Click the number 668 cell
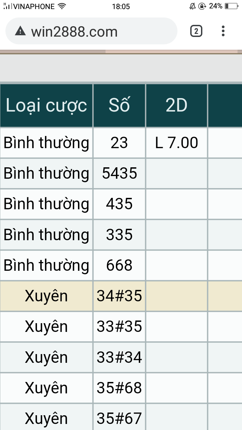Image resolution: width=242 pixels, height=430 pixels. (119, 265)
